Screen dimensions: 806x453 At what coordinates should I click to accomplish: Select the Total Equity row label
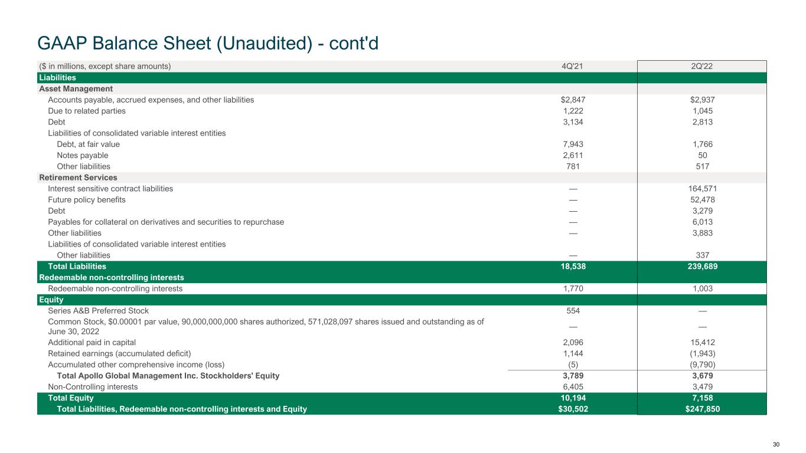coord(70,398)
